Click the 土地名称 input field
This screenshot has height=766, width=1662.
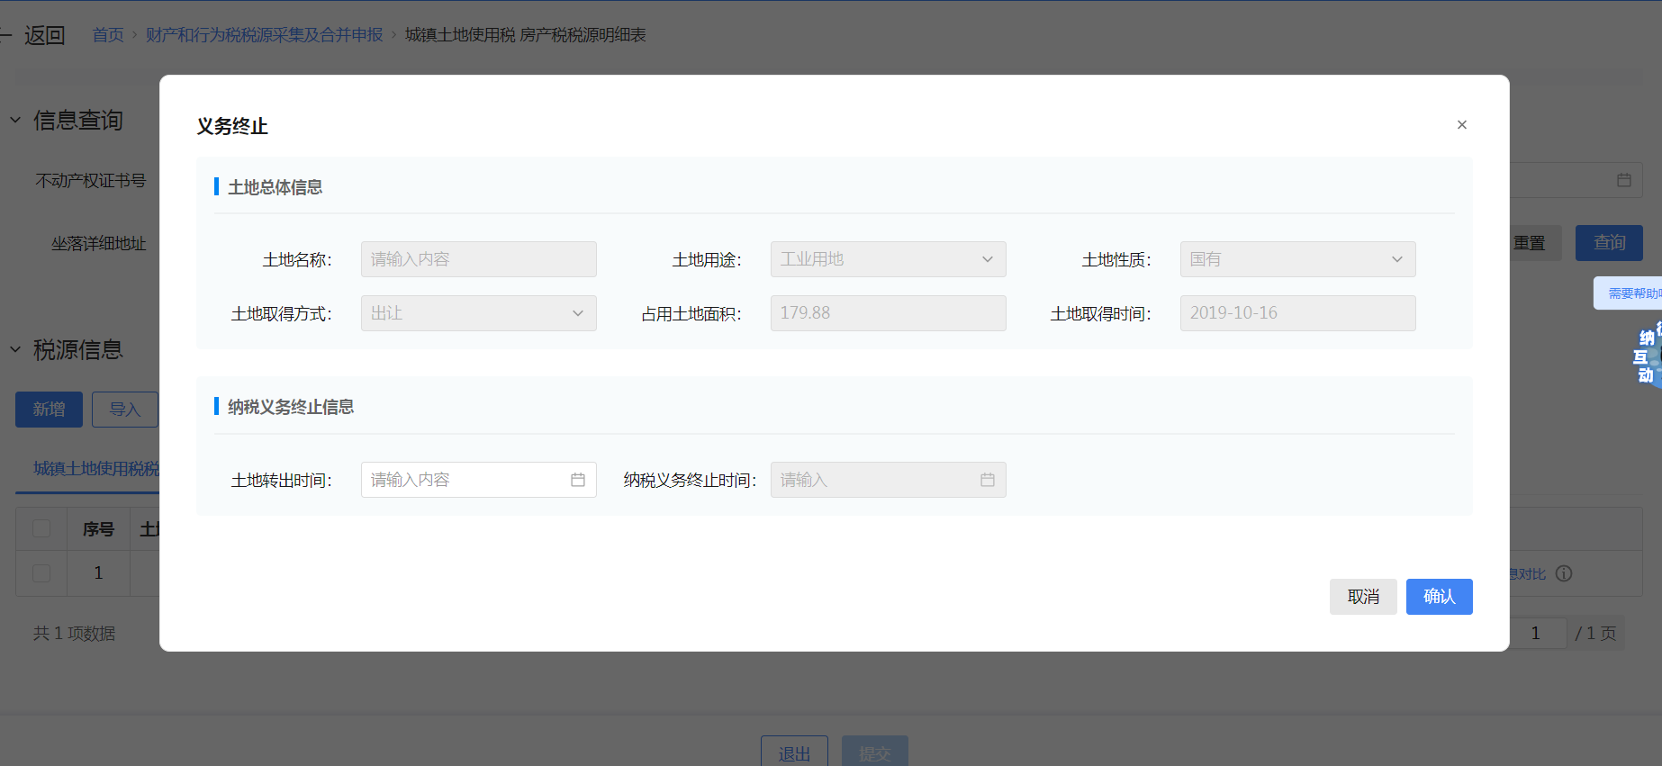[x=478, y=259]
